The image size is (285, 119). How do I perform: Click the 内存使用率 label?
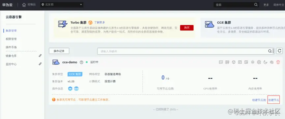point(255,88)
